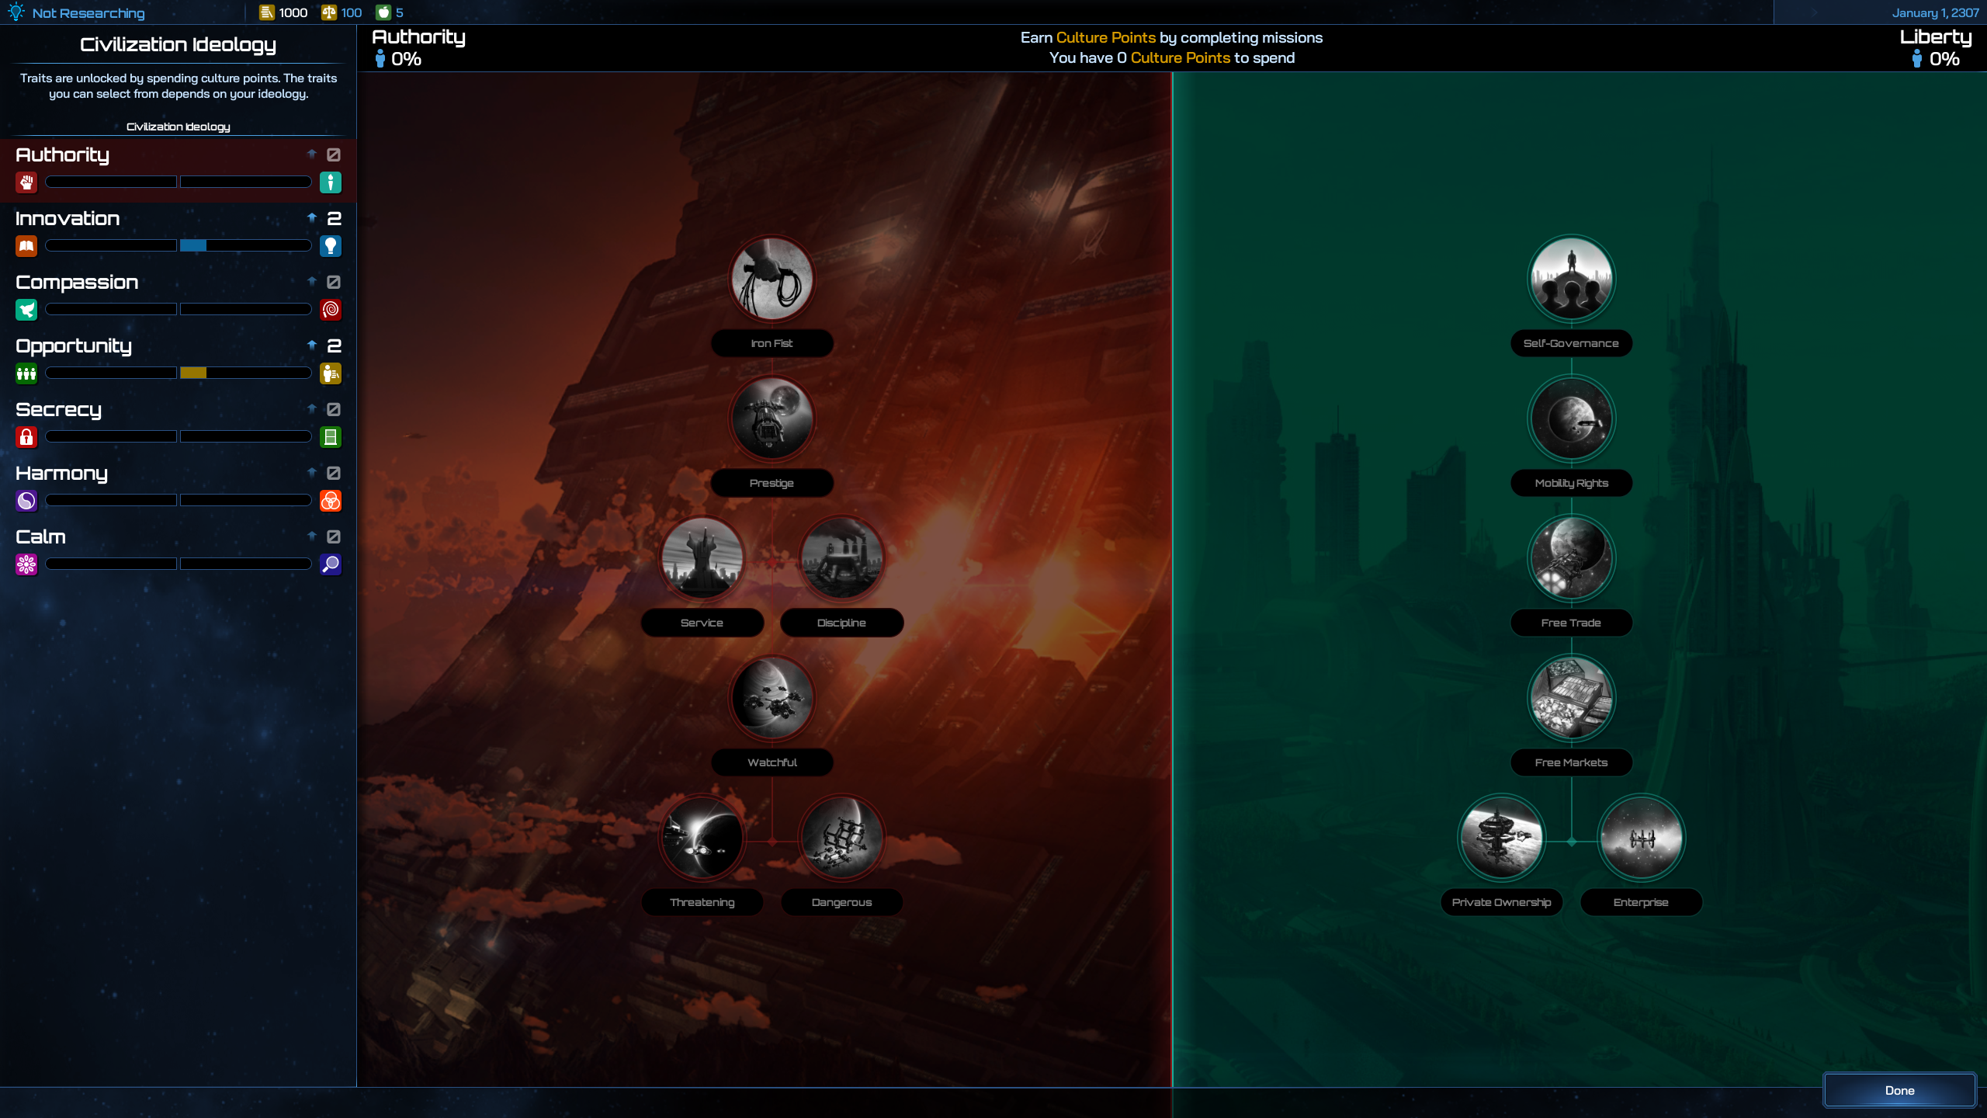Image resolution: width=1987 pixels, height=1118 pixels.
Task: Click the yellow Opportunity icon
Action: coord(331,373)
